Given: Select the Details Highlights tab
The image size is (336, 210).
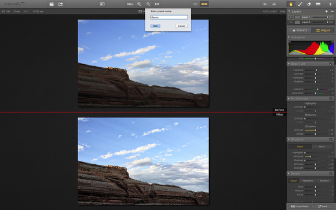Looking at the screenshot, I should [x=308, y=180].
